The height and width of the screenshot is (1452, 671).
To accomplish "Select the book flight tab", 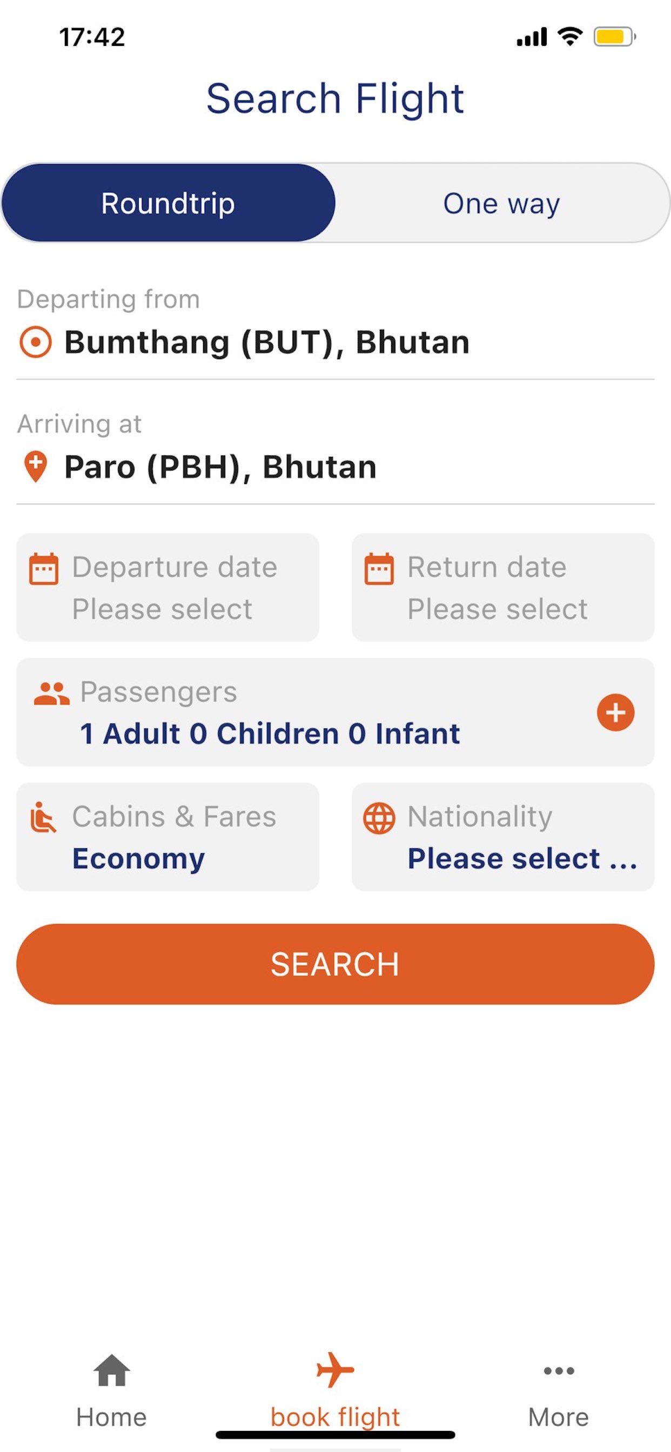I will [335, 1390].
